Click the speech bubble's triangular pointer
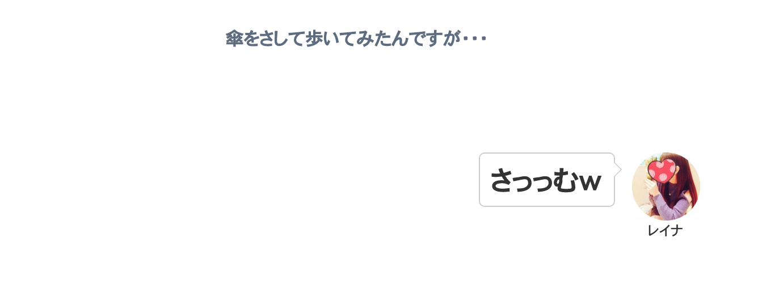The width and height of the screenshot is (758, 301). click(x=618, y=169)
